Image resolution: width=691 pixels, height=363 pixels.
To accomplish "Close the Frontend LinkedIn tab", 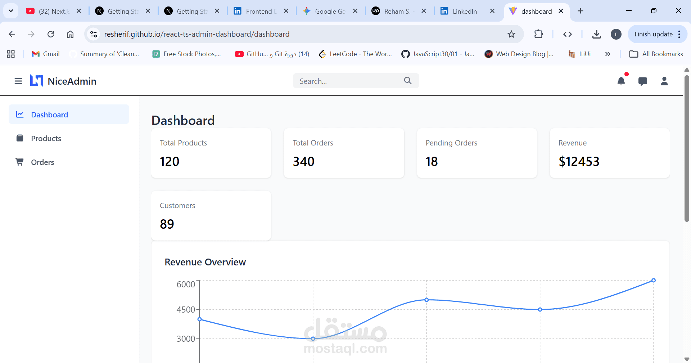I will (286, 11).
